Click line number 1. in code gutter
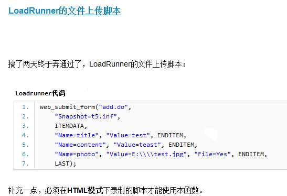287x196 pixels. 25,107
